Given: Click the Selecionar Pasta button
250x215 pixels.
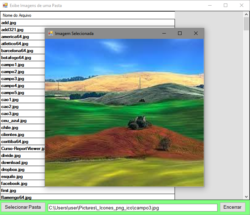Looking at the screenshot, I should pos(23,207).
